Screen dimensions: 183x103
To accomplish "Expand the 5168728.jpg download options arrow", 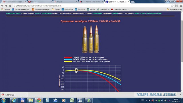I will tap(27, 94).
